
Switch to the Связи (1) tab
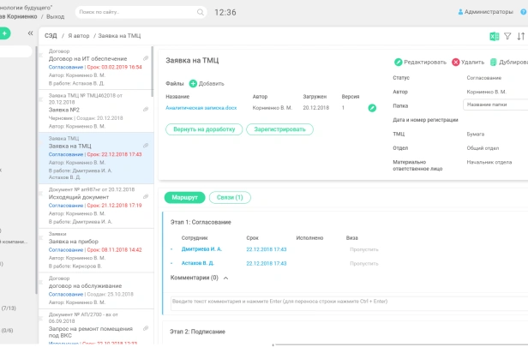point(231,197)
